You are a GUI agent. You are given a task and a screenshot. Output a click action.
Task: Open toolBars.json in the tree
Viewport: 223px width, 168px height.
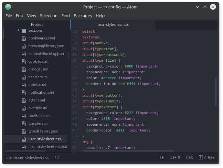click(39, 116)
